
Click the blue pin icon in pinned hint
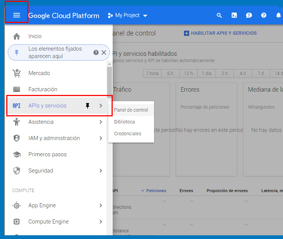[x=17, y=52]
